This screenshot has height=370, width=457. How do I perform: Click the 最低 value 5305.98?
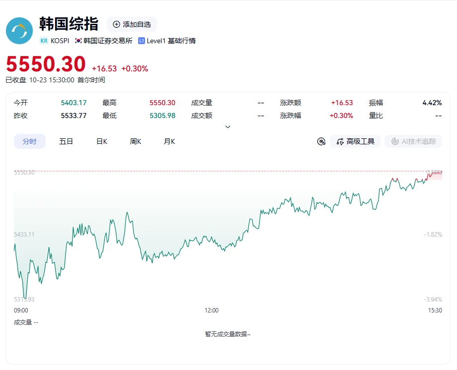coord(162,116)
